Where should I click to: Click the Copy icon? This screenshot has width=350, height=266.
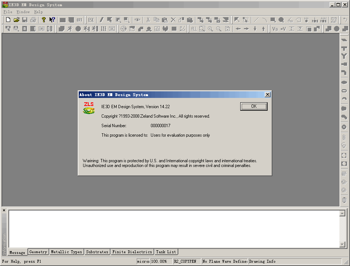[156, 20]
